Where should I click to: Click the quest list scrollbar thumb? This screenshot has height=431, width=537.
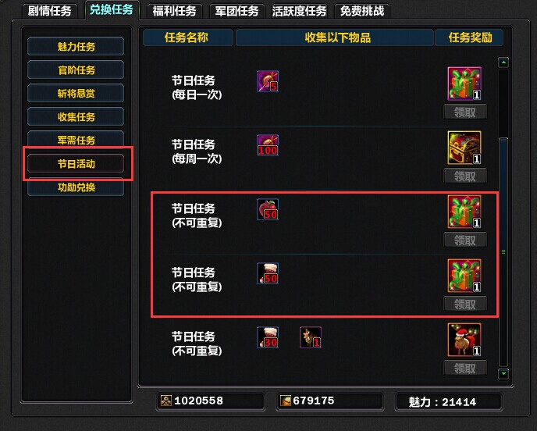[x=503, y=252]
